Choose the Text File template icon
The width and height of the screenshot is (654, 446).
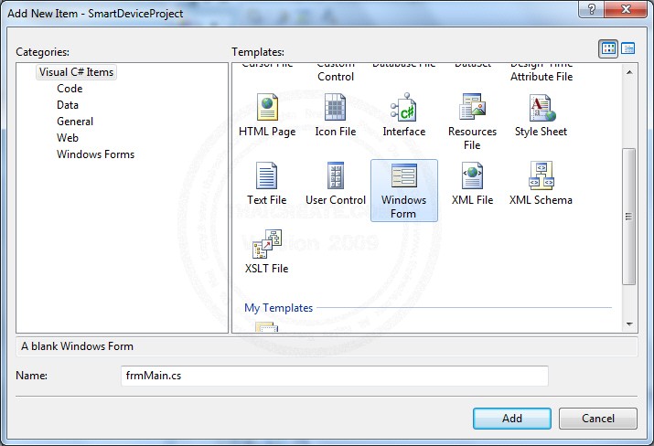coord(266,175)
